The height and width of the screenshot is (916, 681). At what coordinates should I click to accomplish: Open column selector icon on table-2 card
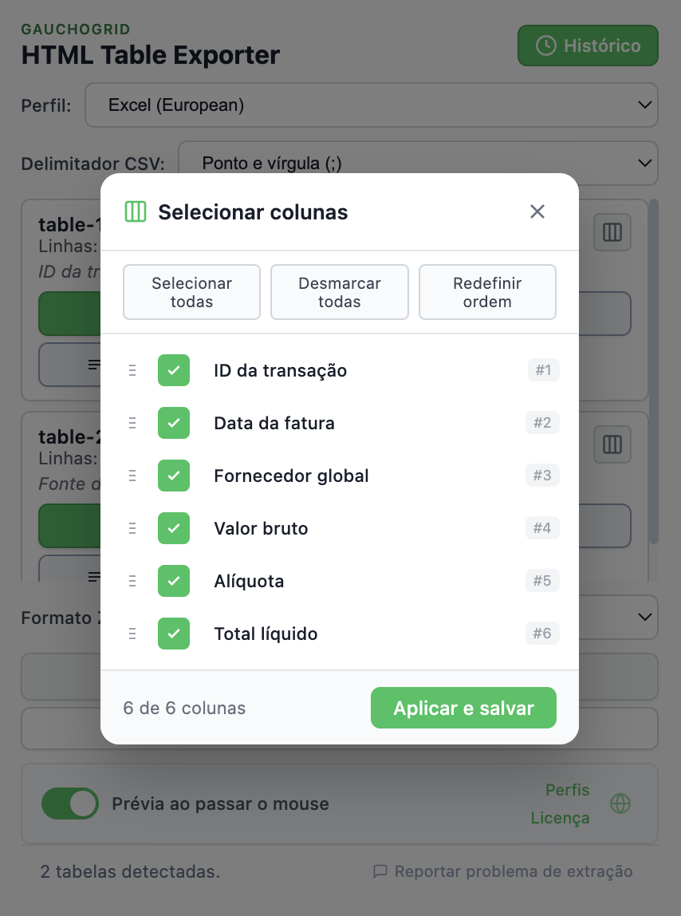(612, 444)
